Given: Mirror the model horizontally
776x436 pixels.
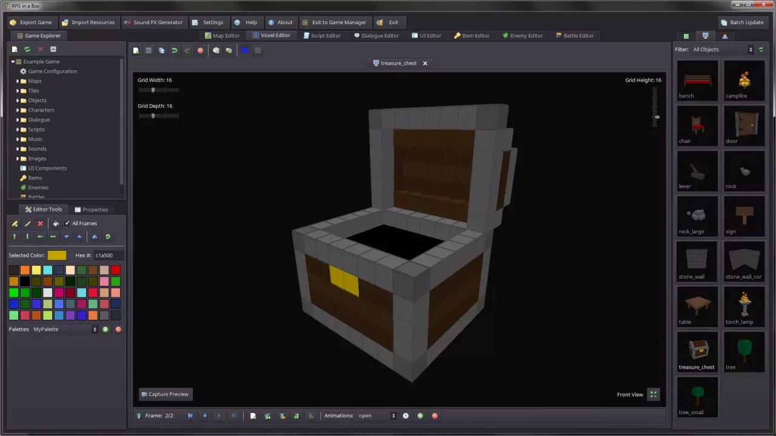Looking at the screenshot, I should point(94,236).
